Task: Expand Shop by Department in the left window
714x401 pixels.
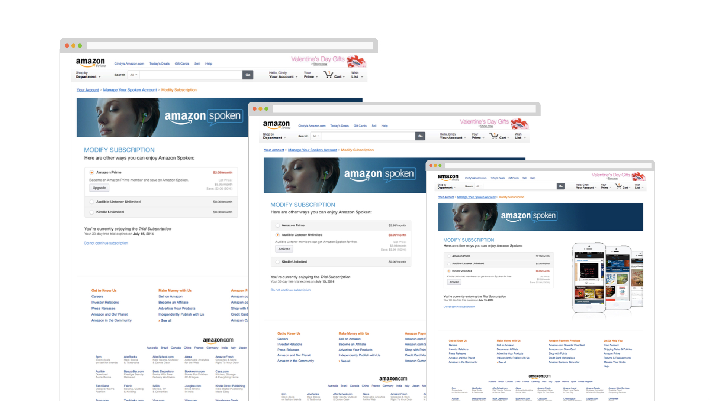Action: pyautogui.click(x=88, y=75)
